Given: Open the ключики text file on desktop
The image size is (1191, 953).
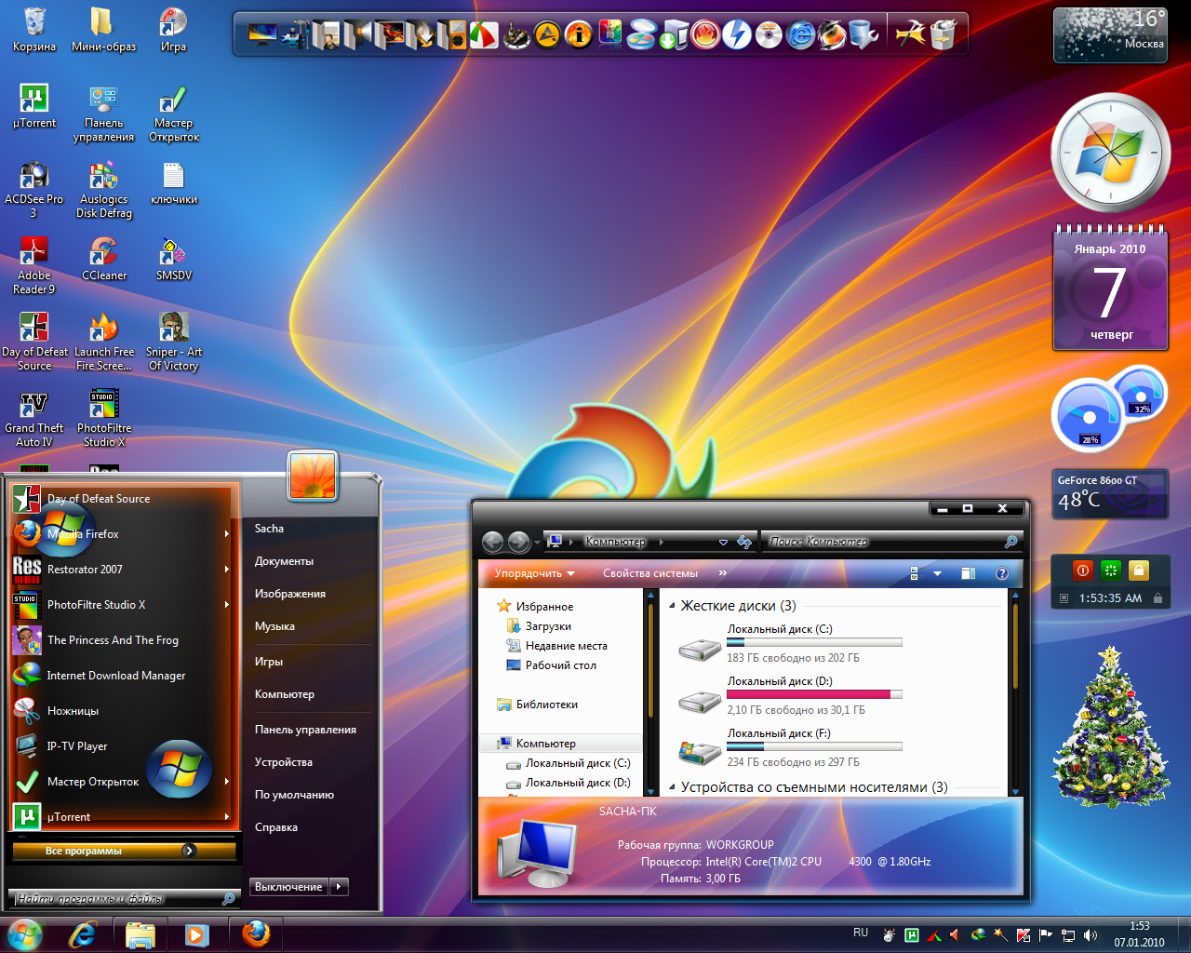Looking at the screenshot, I should pyautogui.click(x=174, y=182).
